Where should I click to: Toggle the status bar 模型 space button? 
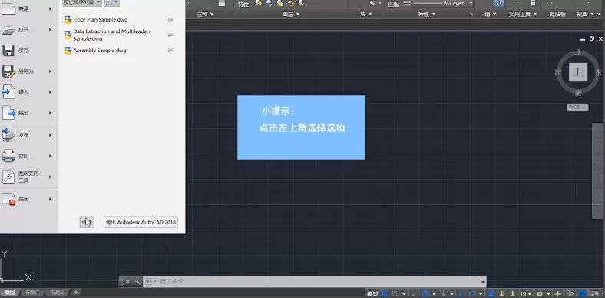(372, 294)
